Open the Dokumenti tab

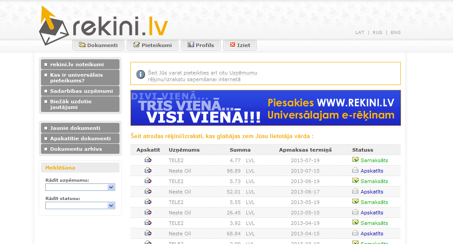point(98,45)
